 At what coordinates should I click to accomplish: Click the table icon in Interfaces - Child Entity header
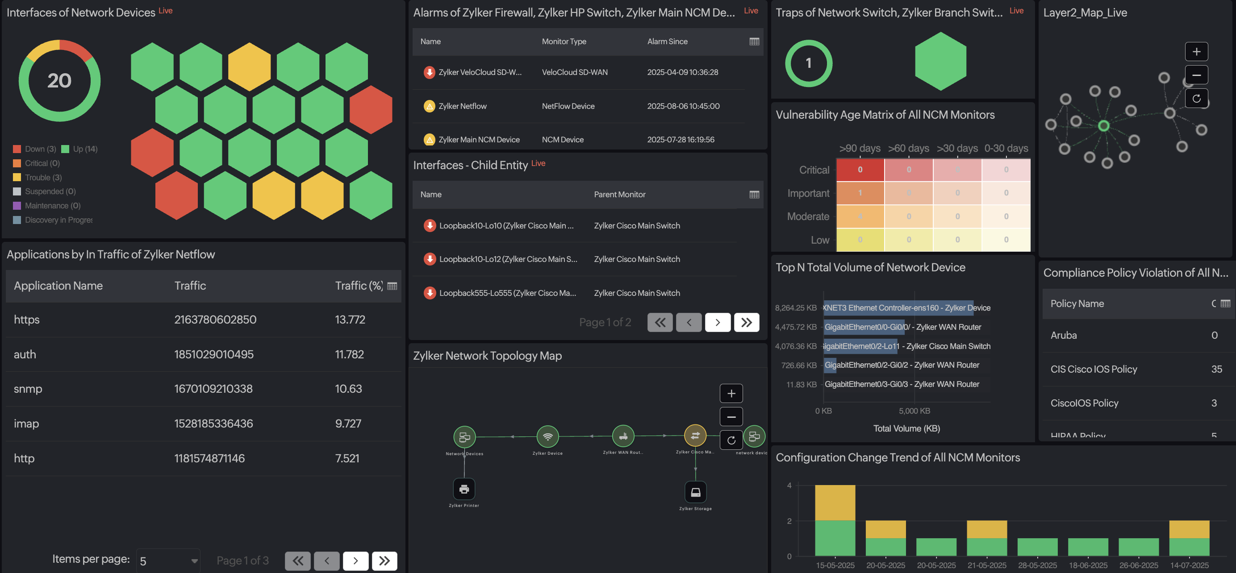754,195
